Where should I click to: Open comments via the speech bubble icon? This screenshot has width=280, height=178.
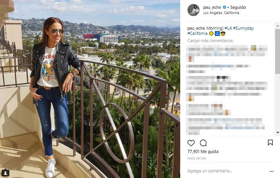[203, 143]
